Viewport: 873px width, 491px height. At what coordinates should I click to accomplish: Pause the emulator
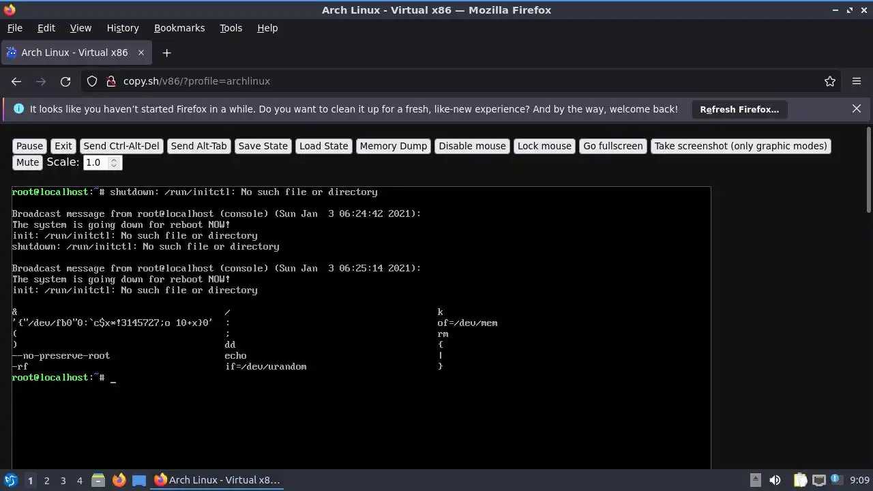coord(29,146)
